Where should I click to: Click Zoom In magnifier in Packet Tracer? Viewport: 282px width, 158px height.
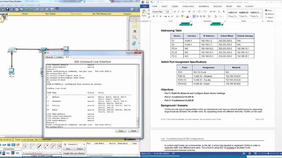[37, 9]
